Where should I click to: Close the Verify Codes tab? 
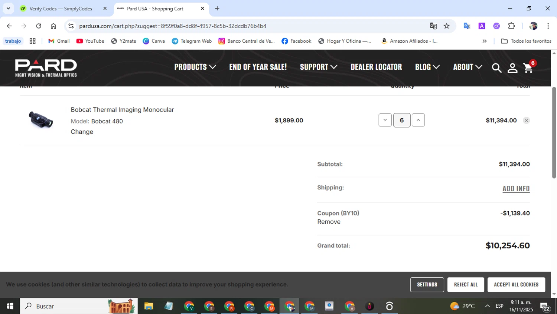click(x=105, y=9)
